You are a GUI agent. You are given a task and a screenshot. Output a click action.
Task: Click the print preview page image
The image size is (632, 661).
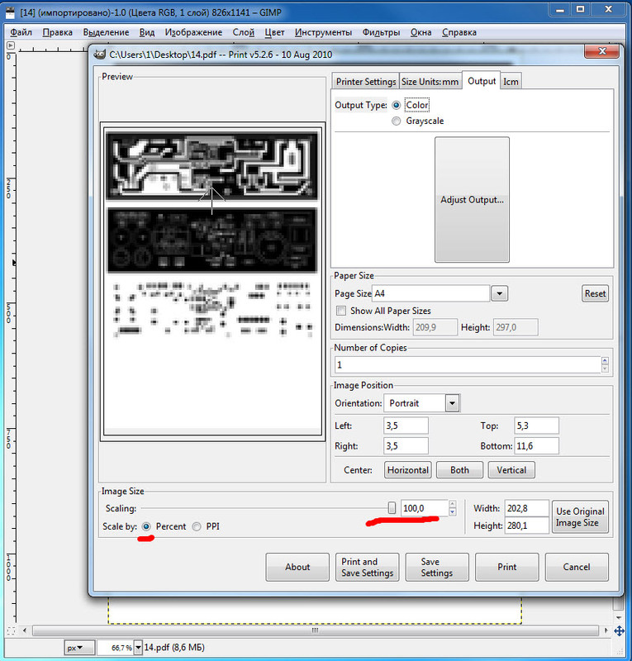point(212,282)
